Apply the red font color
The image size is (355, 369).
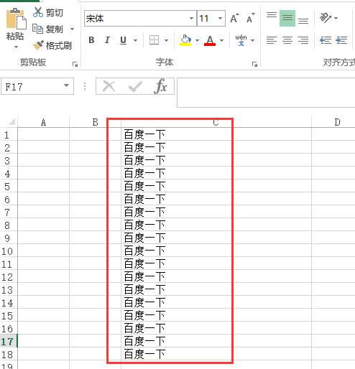point(210,40)
